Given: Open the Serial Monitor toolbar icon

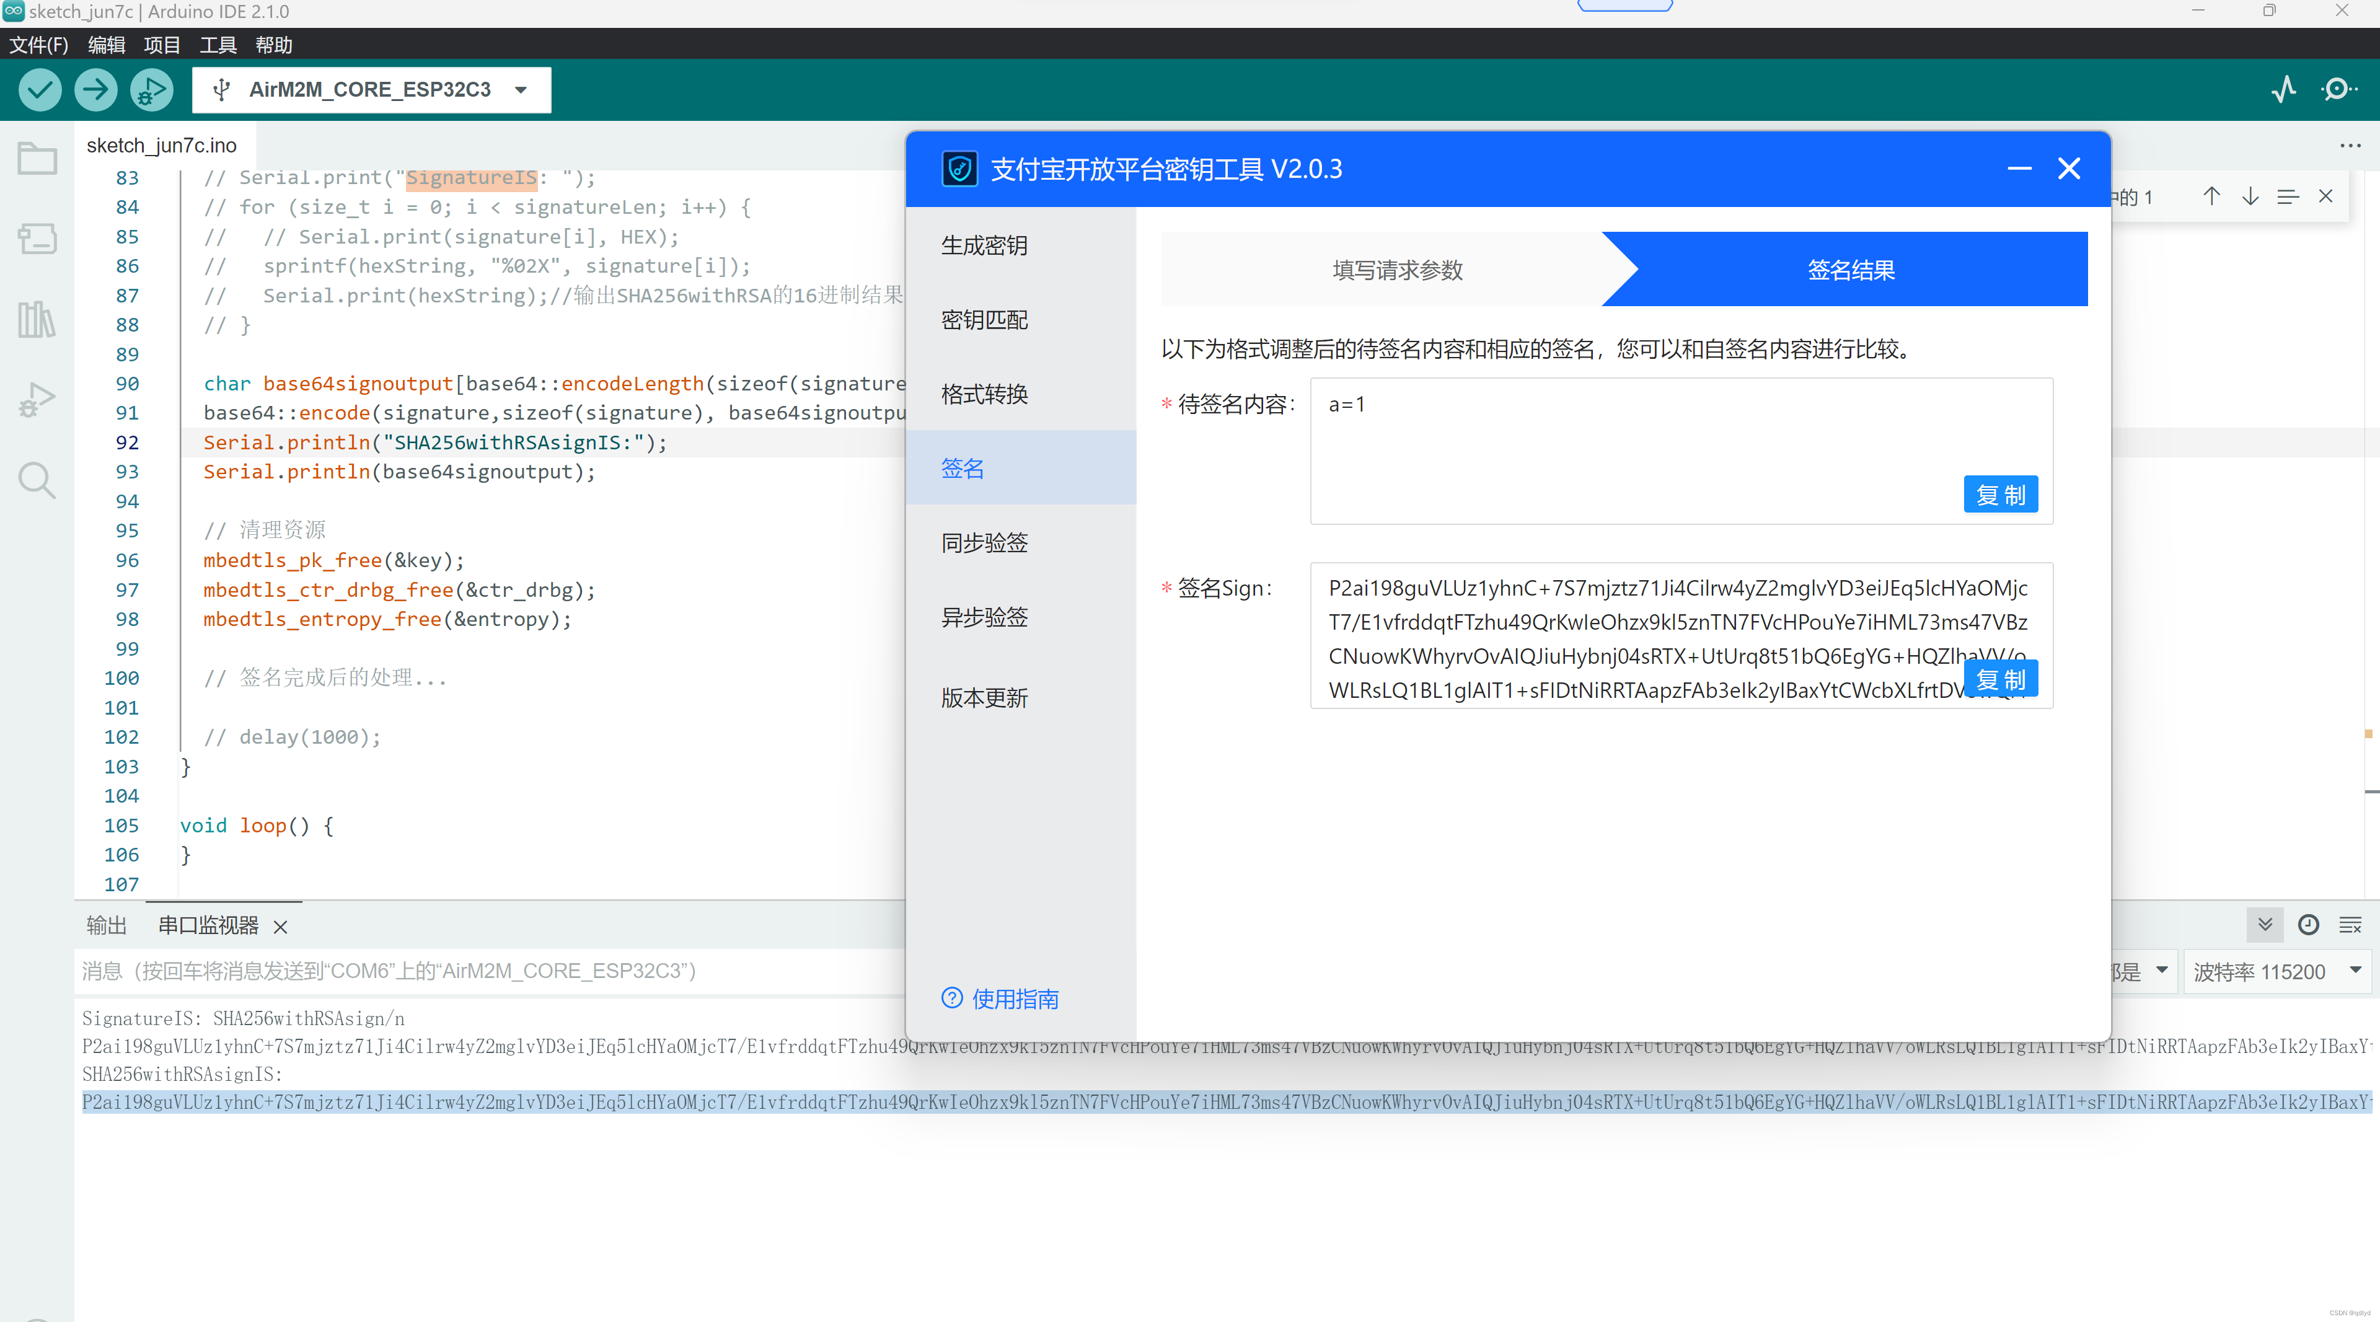Looking at the screenshot, I should [x=2338, y=90].
